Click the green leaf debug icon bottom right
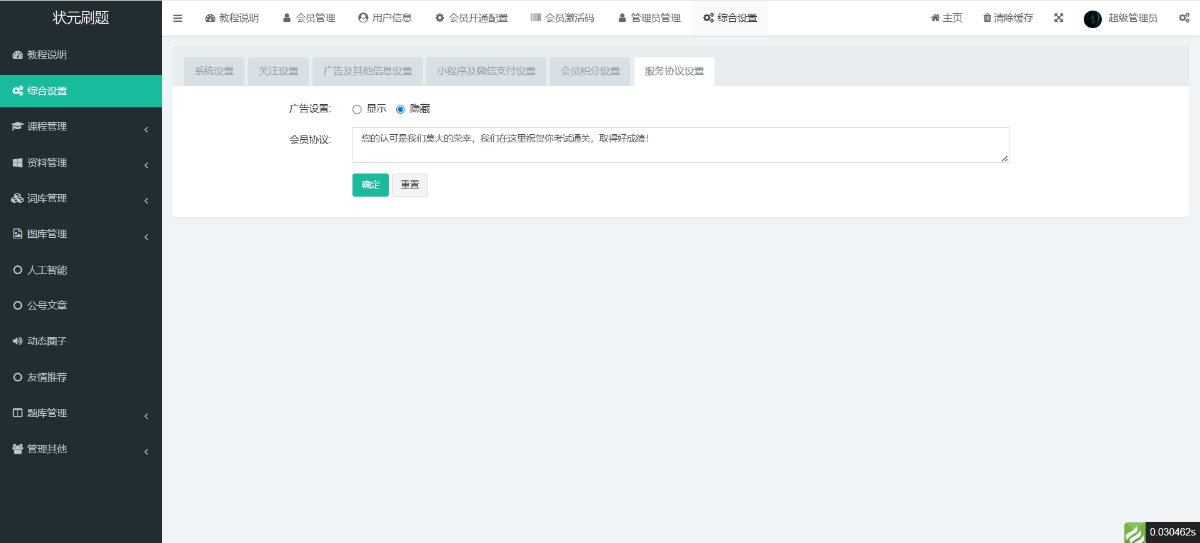This screenshot has height=543, width=1200. 1134,532
